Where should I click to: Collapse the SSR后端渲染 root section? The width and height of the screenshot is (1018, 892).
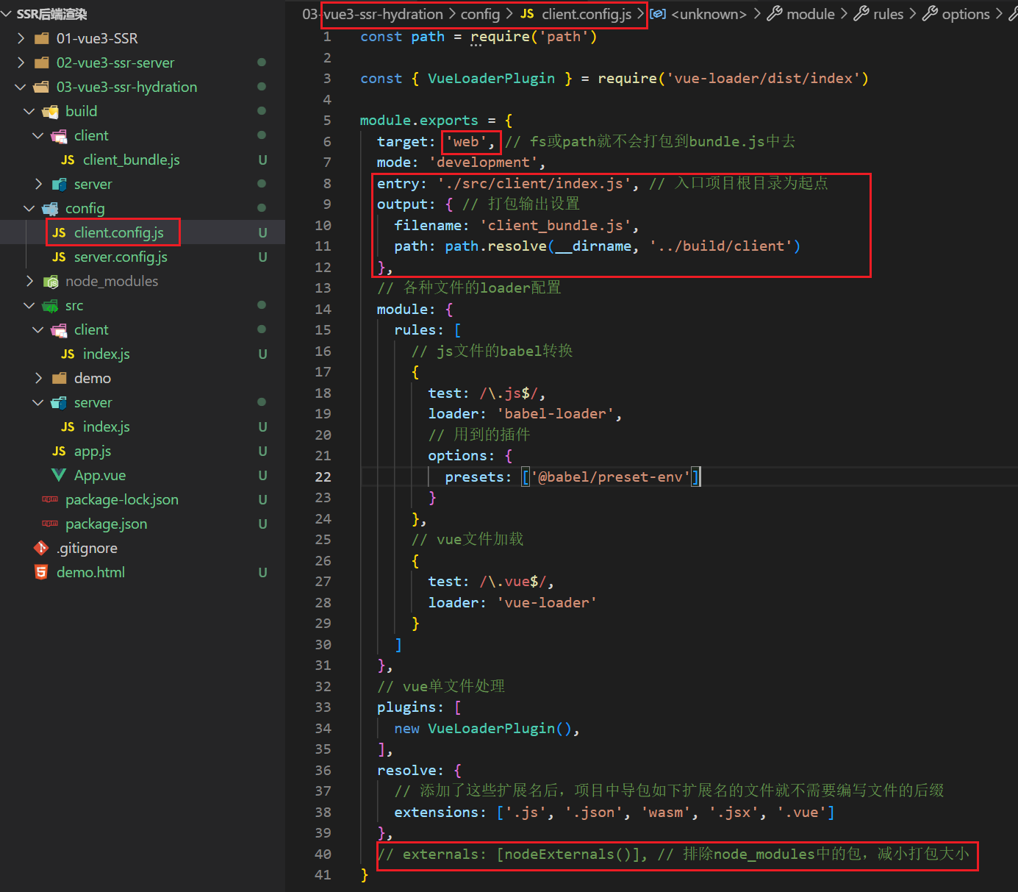click(7, 14)
